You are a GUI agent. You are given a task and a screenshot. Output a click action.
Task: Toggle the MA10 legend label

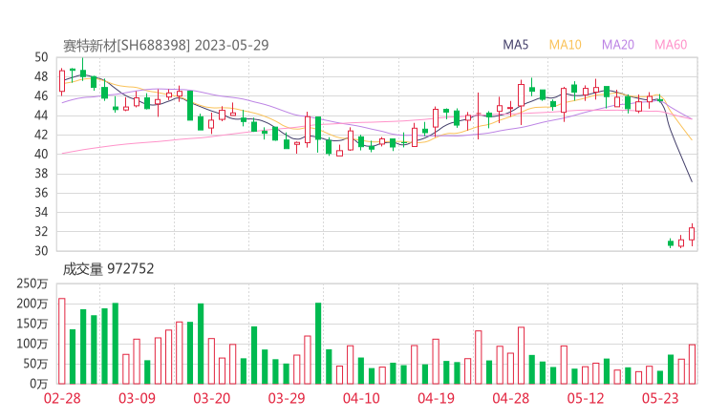[565, 45]
